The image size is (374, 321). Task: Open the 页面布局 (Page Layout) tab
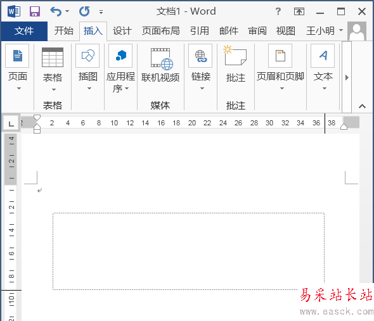161,31
